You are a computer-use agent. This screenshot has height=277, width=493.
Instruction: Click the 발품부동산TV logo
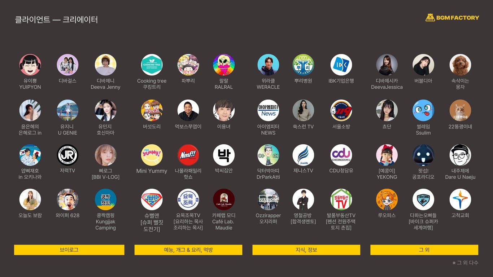[x=341, y=199]
